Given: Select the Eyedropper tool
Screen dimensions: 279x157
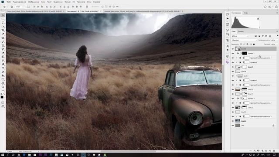Looking at the screenshot, I should click(x=3, y=34).
